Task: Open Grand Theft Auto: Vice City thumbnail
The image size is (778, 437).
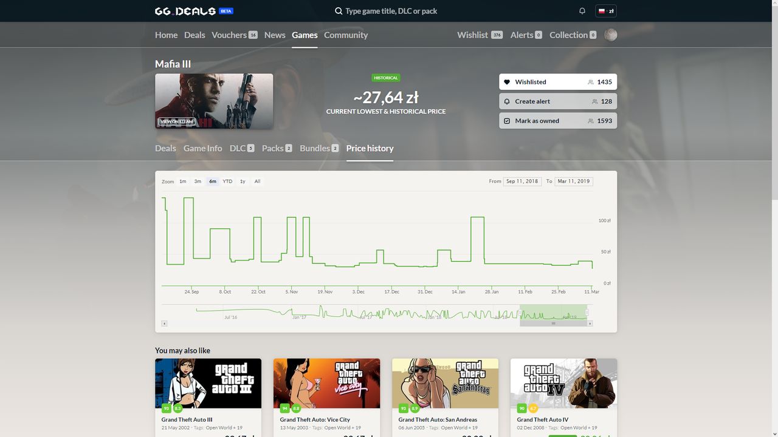Action: click(326, 383)
